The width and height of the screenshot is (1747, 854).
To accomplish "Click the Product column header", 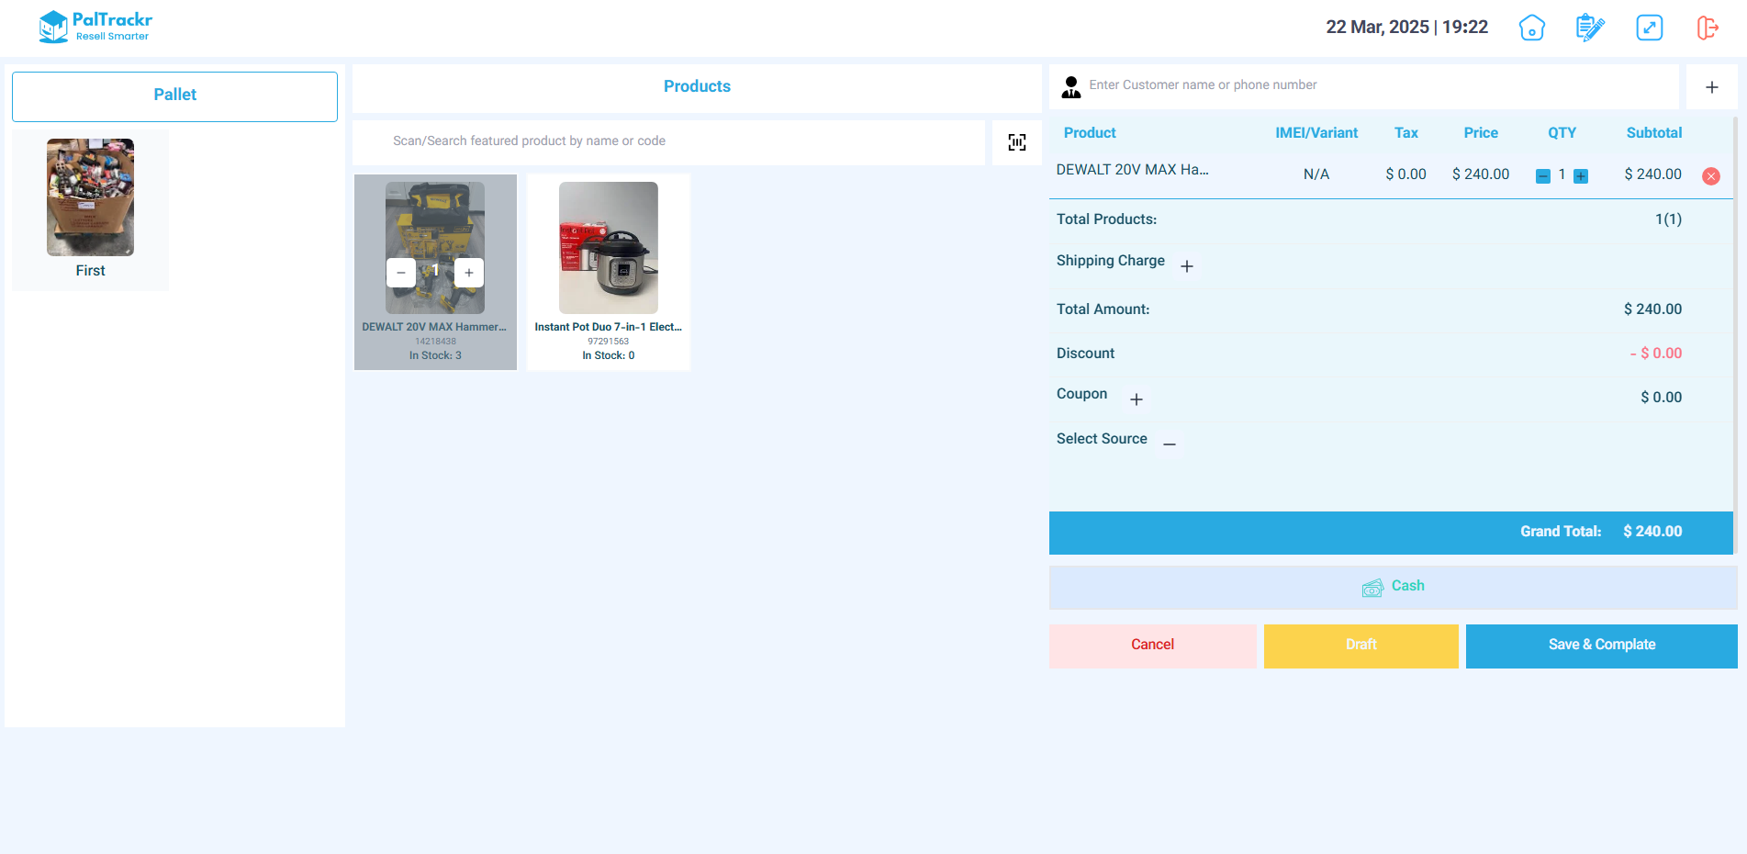I will pos(1090,133).
